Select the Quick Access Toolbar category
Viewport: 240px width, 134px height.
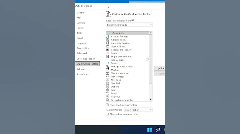coord(88,64)
